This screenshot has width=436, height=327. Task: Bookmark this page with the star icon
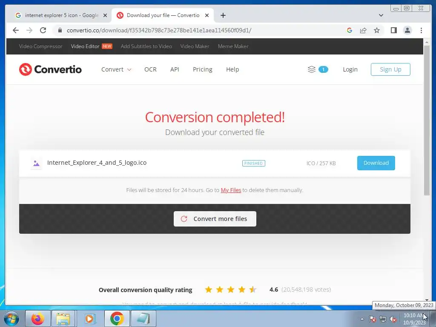pos(377,30)
